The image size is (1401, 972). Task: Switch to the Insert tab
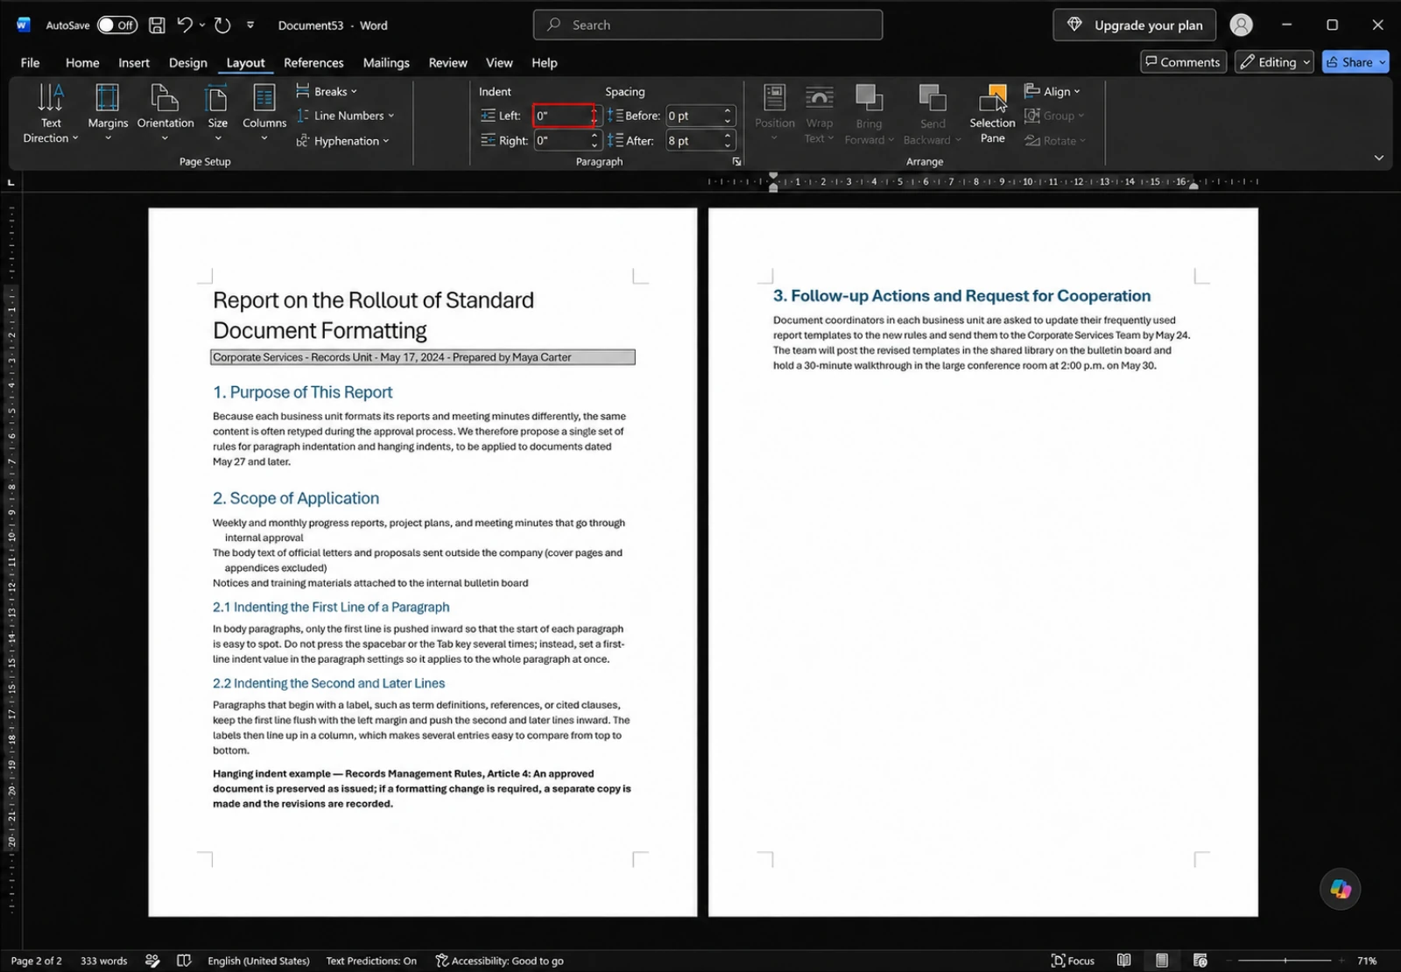(134, 62)
